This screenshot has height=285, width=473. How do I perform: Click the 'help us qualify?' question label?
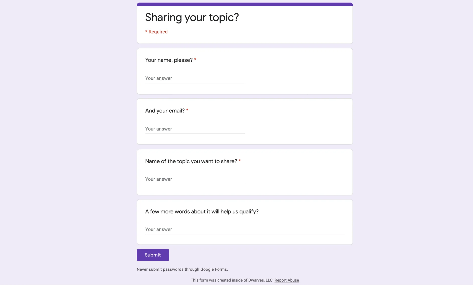pos(202,211)
